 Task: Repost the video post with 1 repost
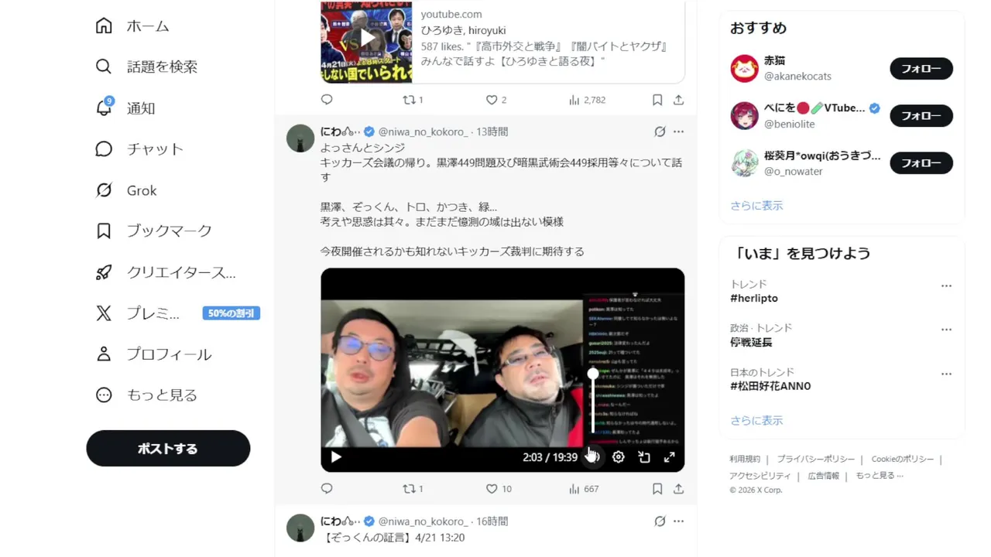[413, 489]
